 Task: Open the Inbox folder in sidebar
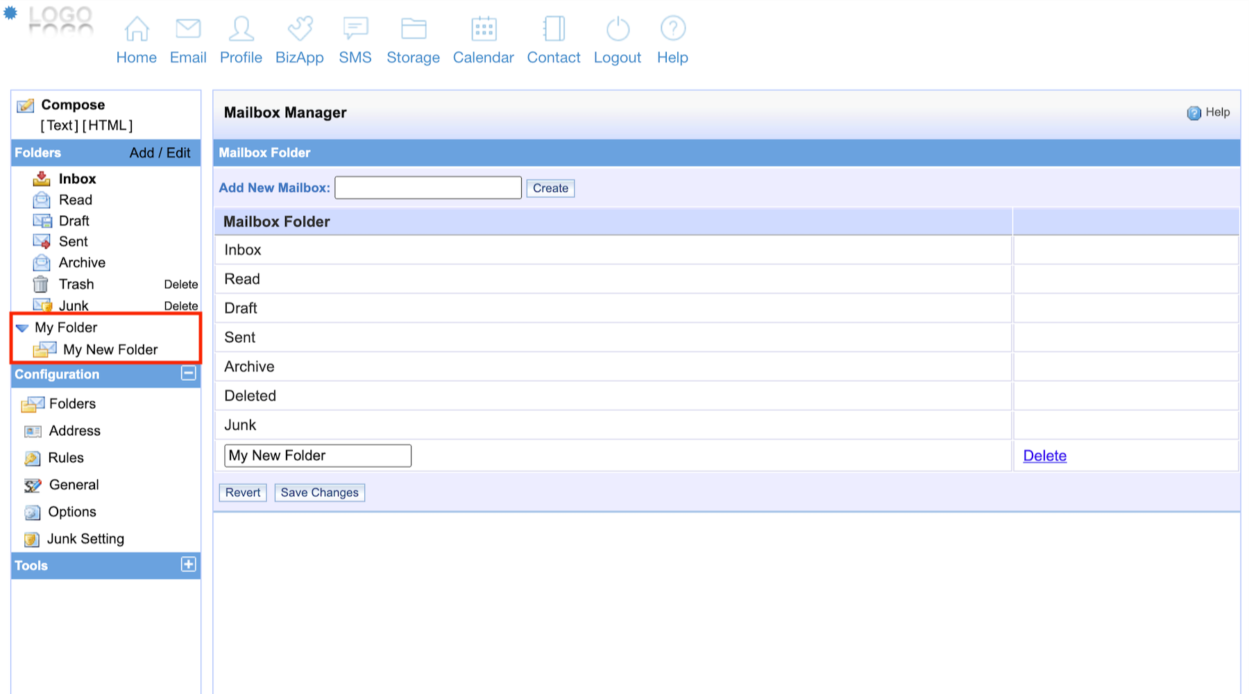coord(77,179)
